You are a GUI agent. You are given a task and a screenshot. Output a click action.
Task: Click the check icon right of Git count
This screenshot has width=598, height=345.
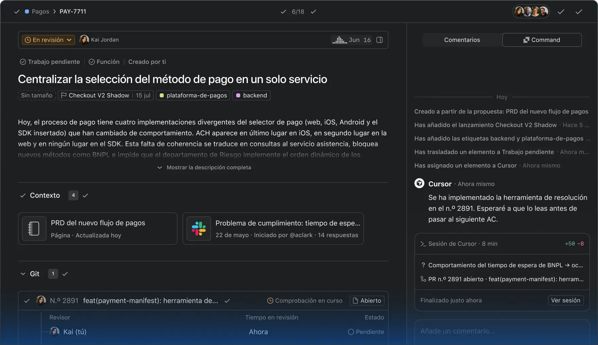click(x=65, y=274)
